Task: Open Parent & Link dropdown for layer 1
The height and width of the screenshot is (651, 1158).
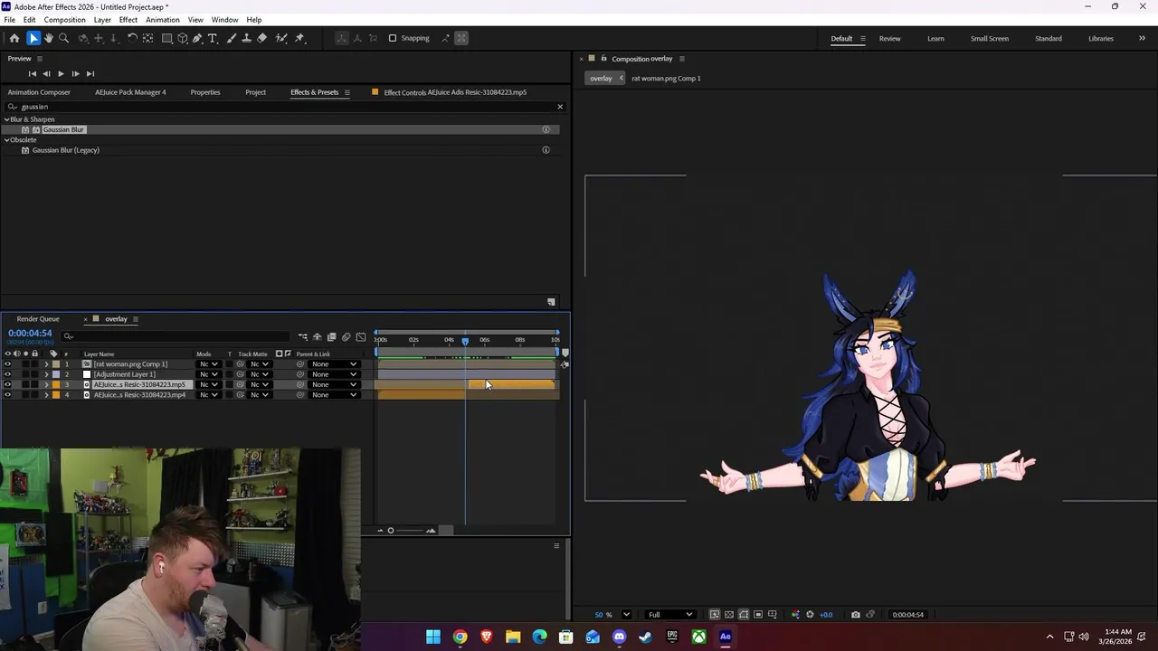Action: pos(334,364)
